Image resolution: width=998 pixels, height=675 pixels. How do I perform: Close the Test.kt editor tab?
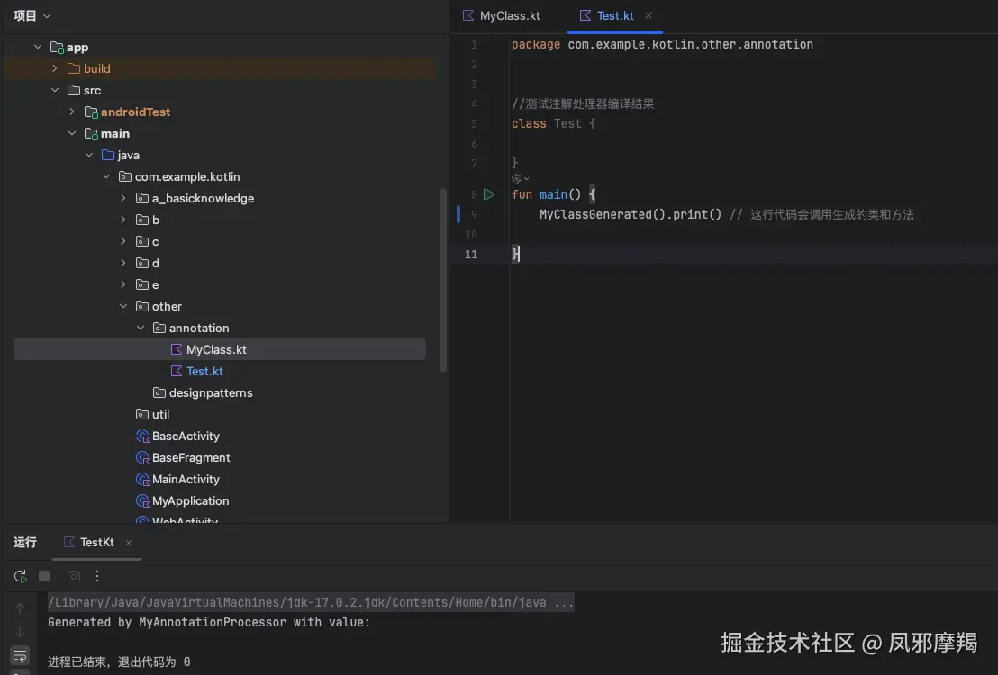649,15
